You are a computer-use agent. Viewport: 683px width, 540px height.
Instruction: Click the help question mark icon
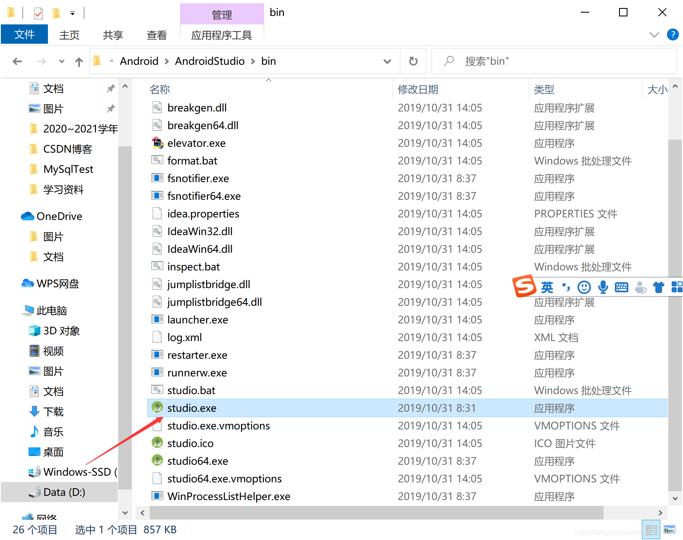tap(673, 34)
